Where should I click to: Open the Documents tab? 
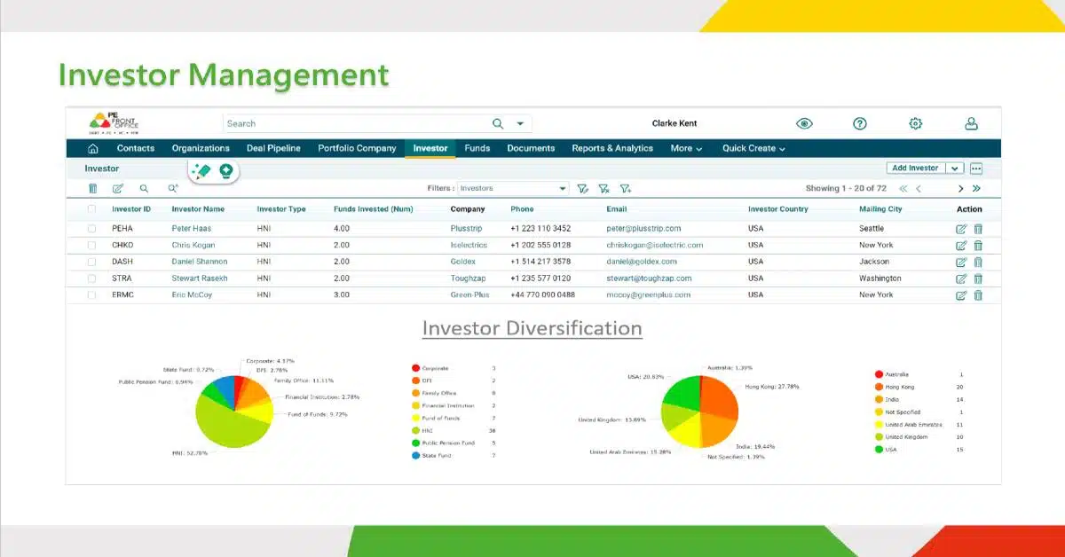tap(531, 149)
